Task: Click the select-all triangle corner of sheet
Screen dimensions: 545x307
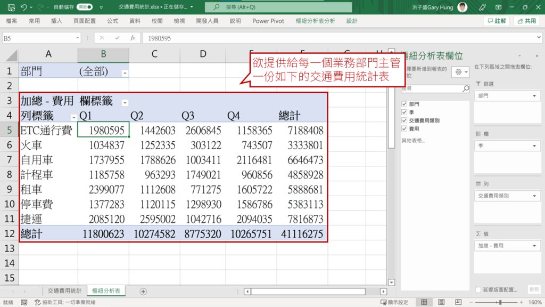Action: point(12,55)
